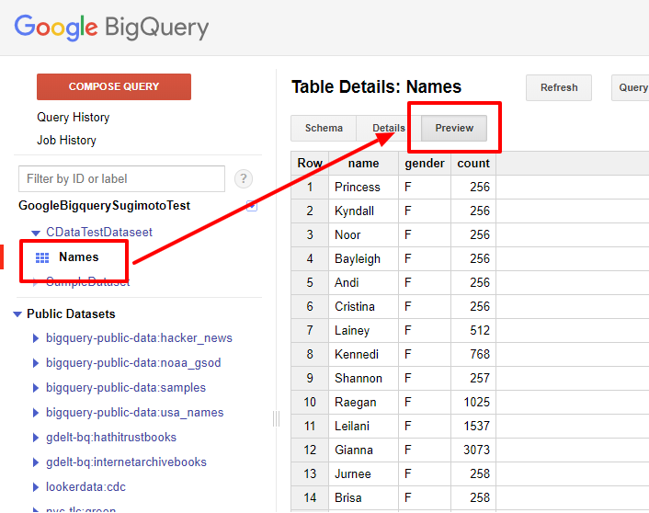Switch to the Schema tab

[x=324, y=129]
